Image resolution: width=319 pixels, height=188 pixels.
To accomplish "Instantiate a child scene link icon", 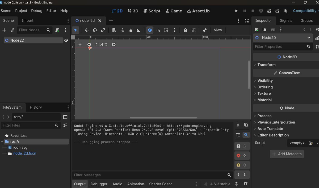I will pos(12,30).
